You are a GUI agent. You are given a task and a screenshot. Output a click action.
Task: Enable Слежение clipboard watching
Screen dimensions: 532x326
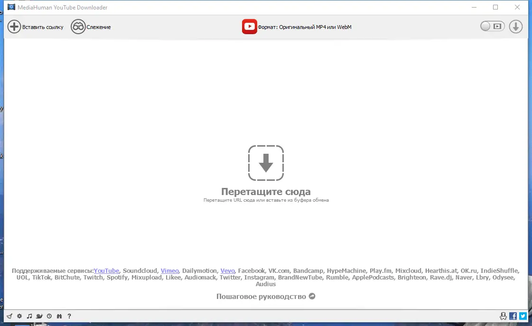pos(91,27)
